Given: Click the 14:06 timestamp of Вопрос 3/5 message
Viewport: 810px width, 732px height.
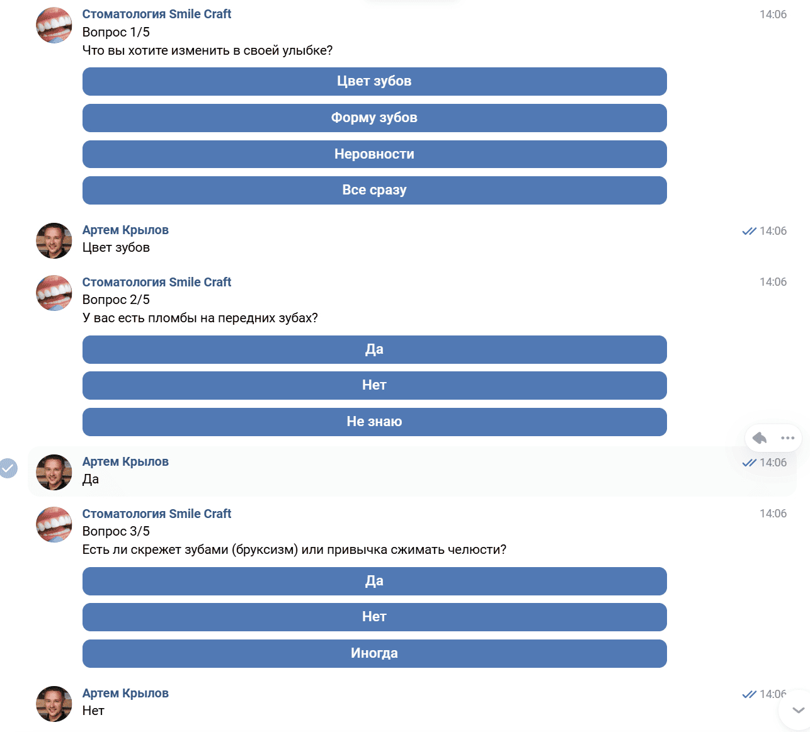Looking at the screenshot, I should 773,514.
